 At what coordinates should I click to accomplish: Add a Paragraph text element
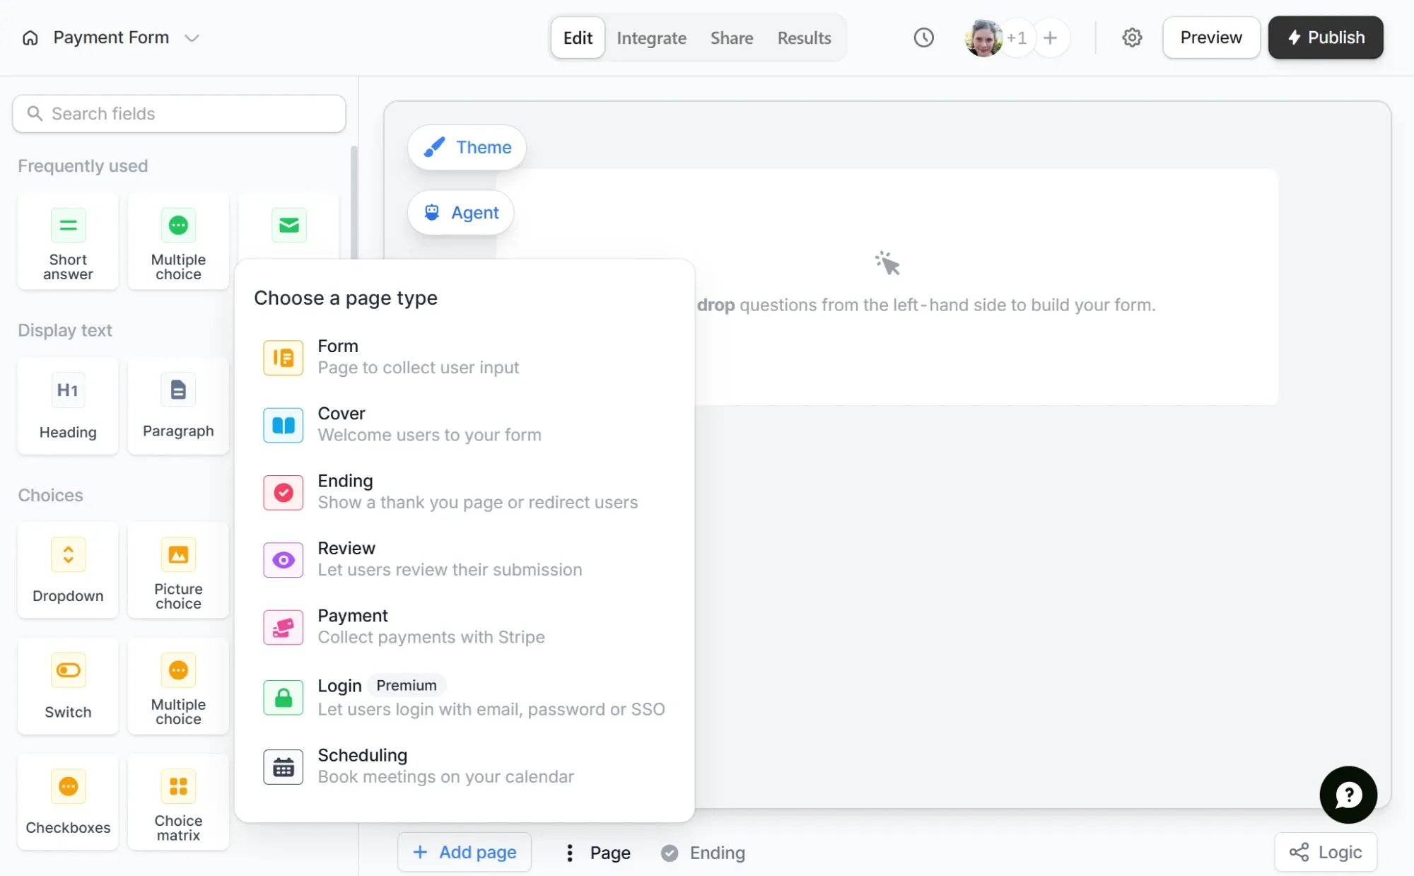[178, 406]
